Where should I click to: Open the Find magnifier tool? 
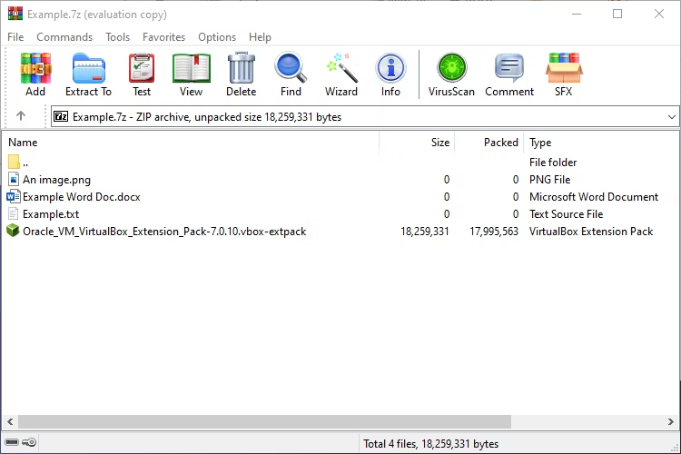(x=291, y=68)
